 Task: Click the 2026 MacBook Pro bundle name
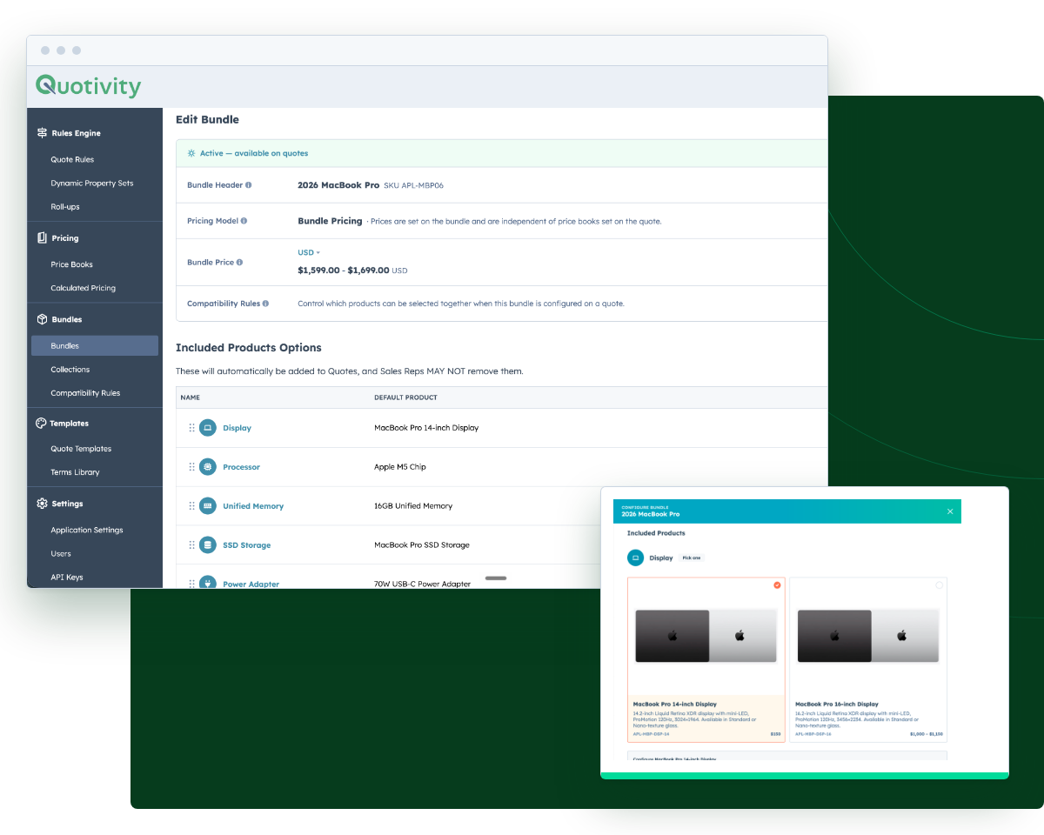[338, 185]
